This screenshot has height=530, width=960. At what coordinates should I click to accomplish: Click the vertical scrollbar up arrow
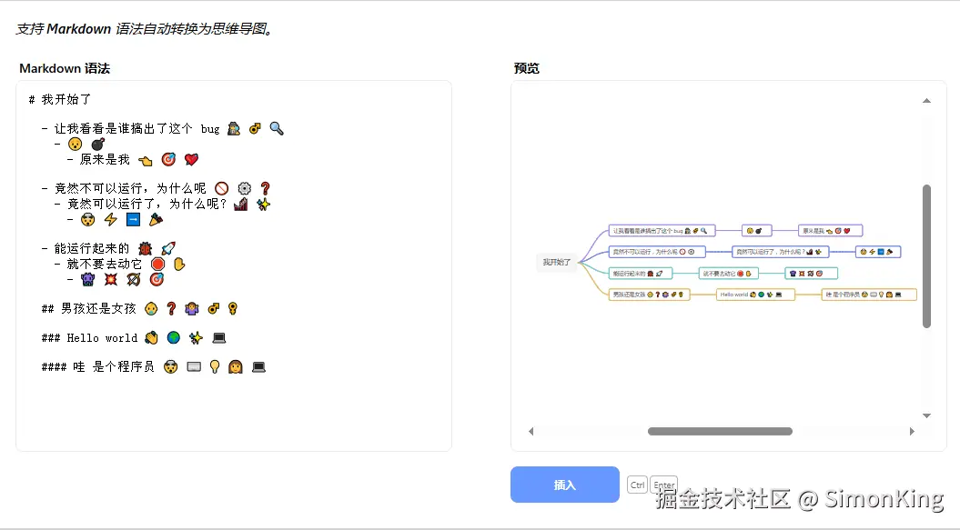pos(926,101)
